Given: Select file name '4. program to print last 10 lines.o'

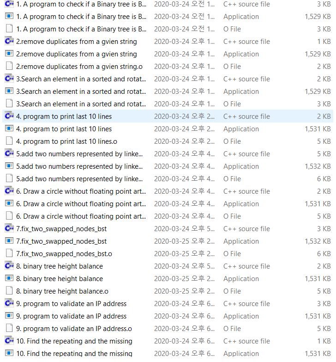Looking at the screenshot, I should (66, 141).
